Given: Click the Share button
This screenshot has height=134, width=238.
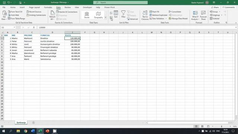Looking at the screenshot, I should click(215, 7).
